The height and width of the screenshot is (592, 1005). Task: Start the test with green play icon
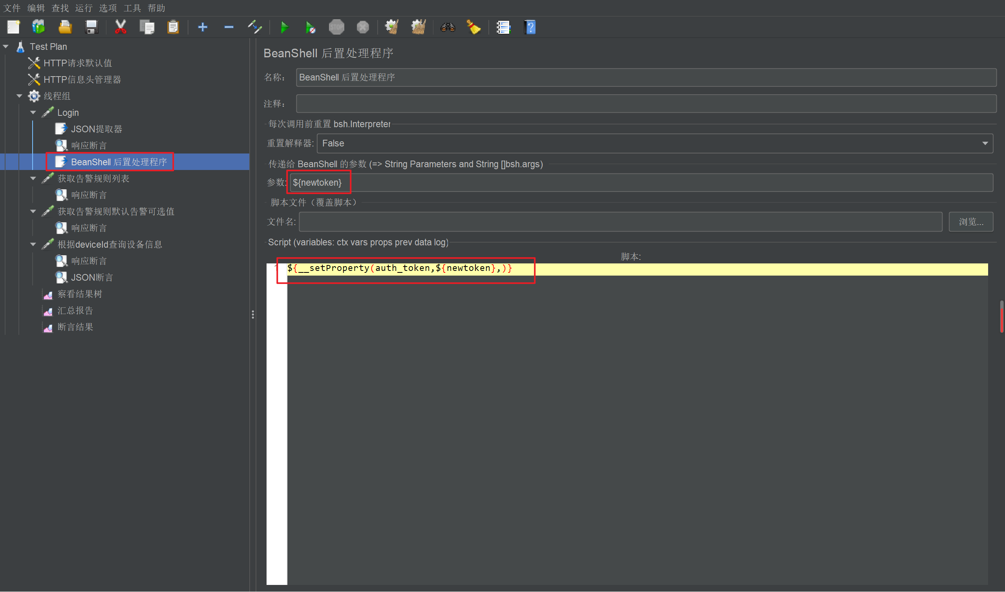coord(284,27)
